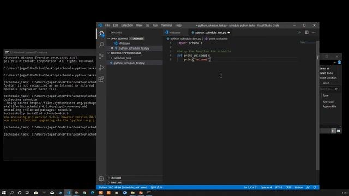349x196 pixels.
Task: Click python_schedule_test.py in the breadcrumb
Action: pos(185,39)
